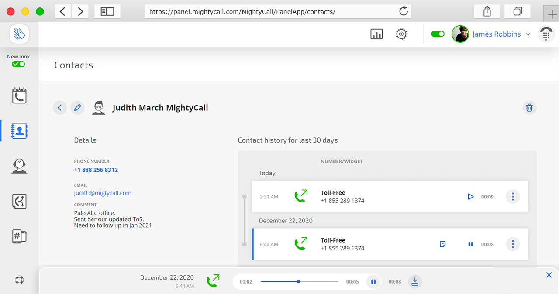559x294 pixels.
Task: Open the call journal sidebar icon
Action: tap(19, 96)
